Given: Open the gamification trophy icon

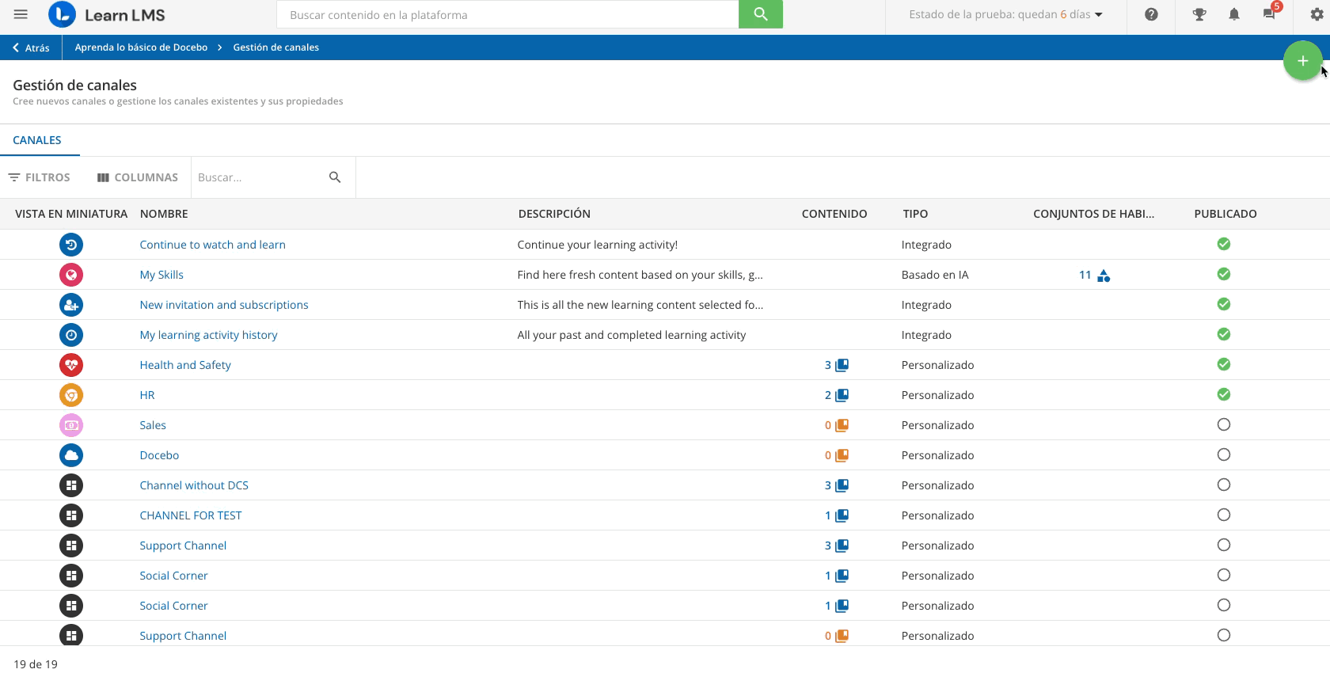Looking at the screenshot, I should click(1199, 14).
